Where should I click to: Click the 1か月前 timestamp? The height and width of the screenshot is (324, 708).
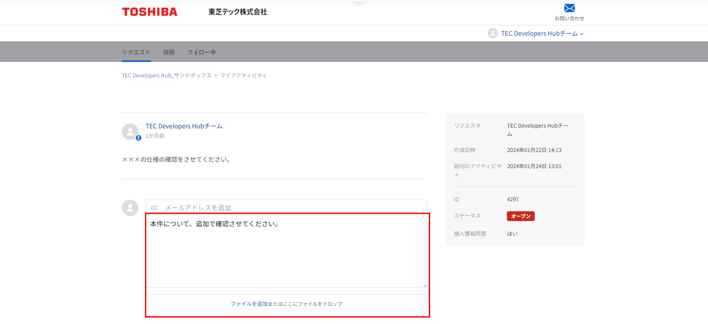(x=155, y=136)
